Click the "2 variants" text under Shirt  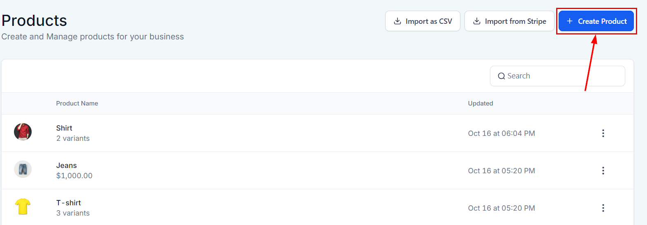[x=73, y=138]
